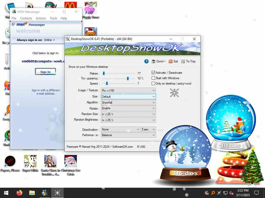Click the Sign In button in MSN Messenger
Image resolution: width=265 pixels, height=198 pixels.
point(46,72)
